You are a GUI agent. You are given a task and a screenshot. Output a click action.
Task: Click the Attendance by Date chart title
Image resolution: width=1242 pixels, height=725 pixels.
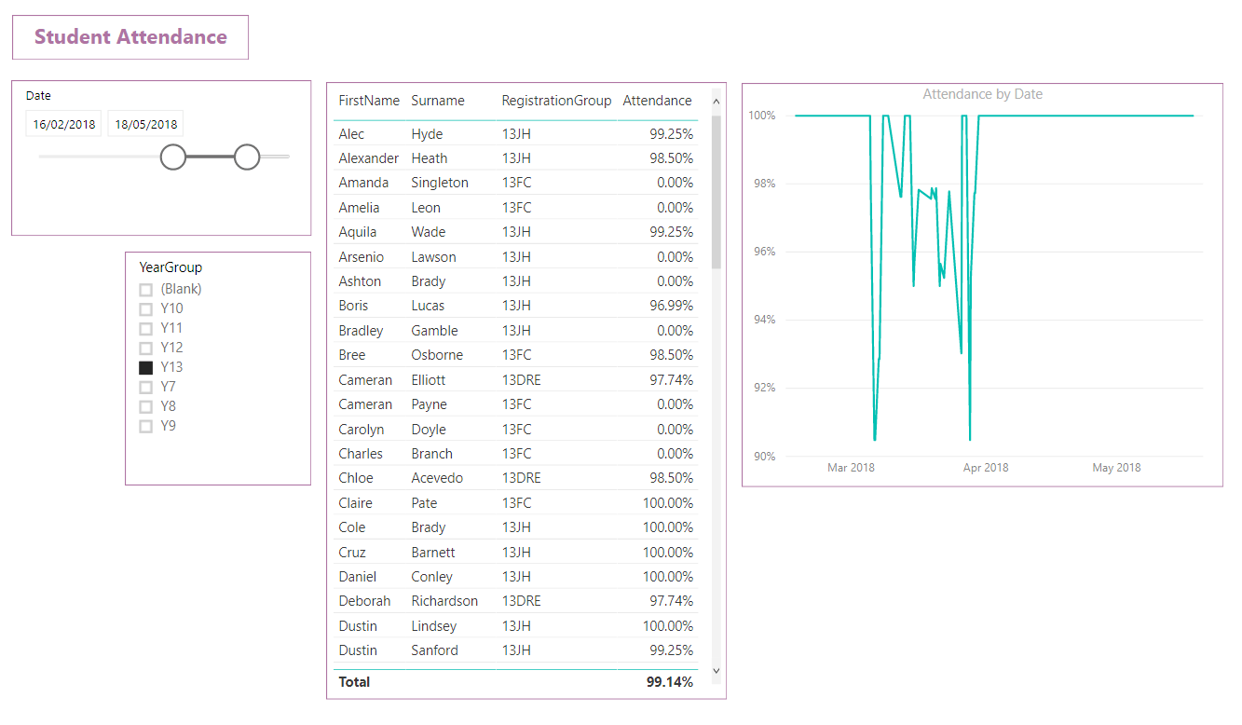[x=982, y=94]
